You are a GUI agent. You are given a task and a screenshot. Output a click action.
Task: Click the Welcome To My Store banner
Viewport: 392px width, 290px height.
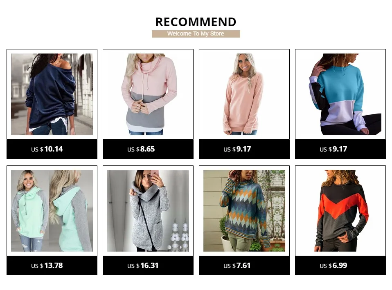pyautogui.click(x=196, y=34)
